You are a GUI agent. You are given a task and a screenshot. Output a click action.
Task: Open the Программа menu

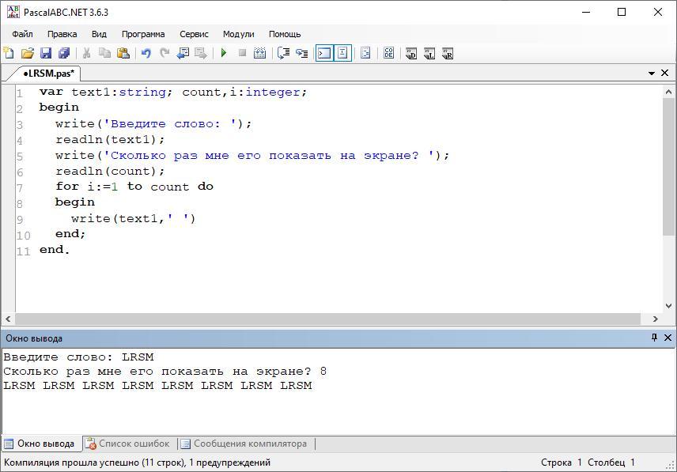(x=143, y=34)
